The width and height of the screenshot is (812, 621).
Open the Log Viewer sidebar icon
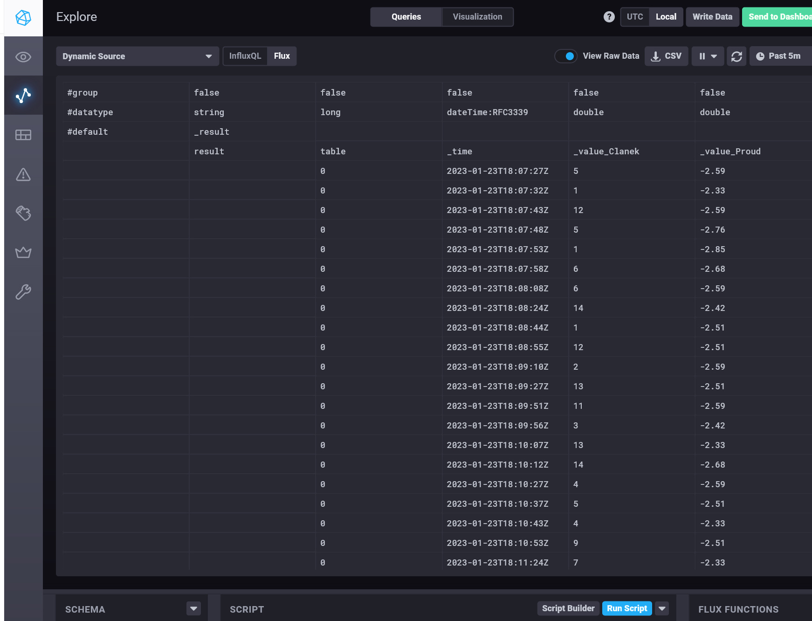pos(23,214)
